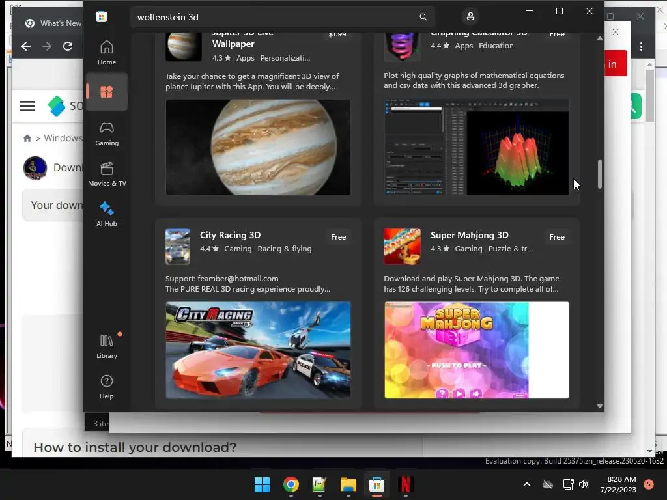Click Microsoft Store taskbar icon
The image size is (667, 500).
376,484
